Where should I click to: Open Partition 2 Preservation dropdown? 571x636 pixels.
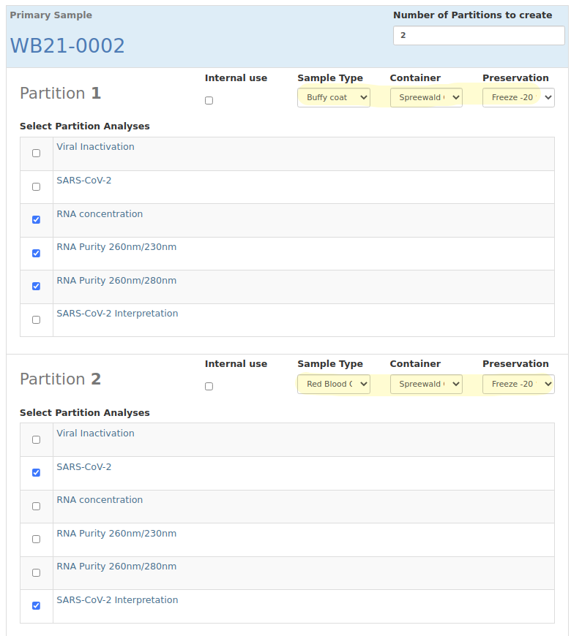coord(518,384)
